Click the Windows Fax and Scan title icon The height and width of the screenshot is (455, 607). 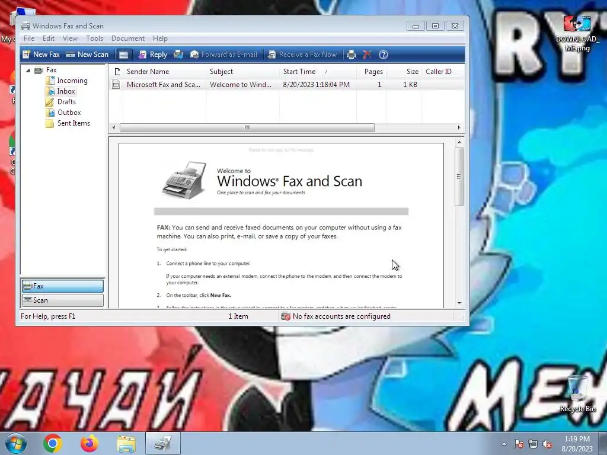25,26
